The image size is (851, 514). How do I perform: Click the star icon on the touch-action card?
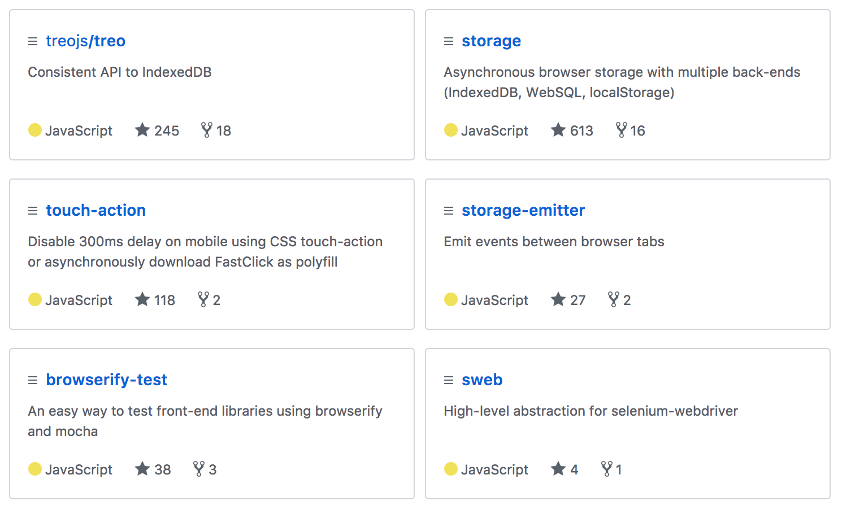click(142, 299)
